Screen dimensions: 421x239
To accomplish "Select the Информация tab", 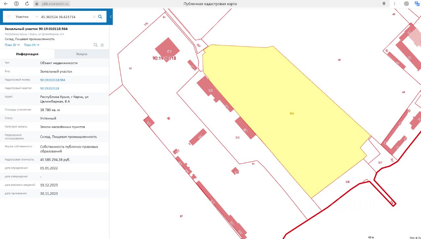I will pyautogui.click(x=27, y=54).
